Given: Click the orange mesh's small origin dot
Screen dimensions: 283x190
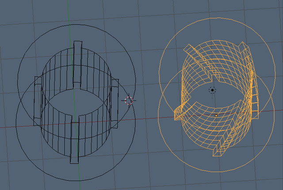Looking at the screenshot, I should (216, 115).
